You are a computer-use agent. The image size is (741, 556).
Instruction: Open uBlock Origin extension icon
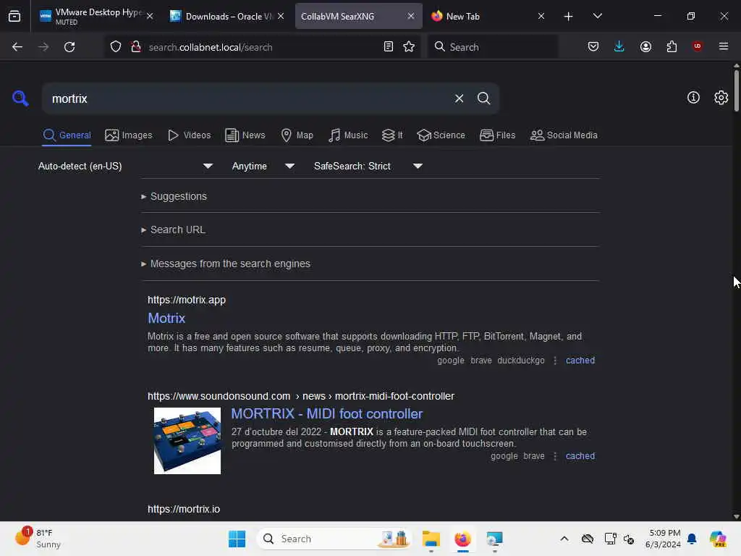[x=697, y=46]
